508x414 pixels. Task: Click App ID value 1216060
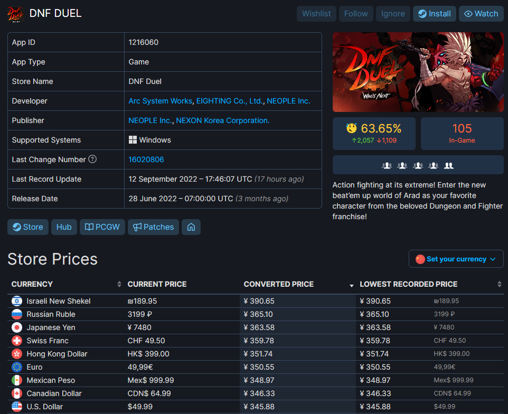pos(143,42)
